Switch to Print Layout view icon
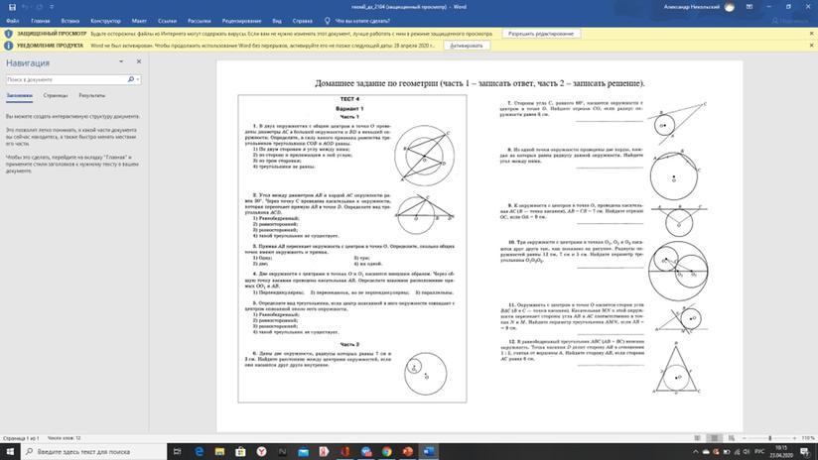Viewport: 818px width, 460px height. 714,438
